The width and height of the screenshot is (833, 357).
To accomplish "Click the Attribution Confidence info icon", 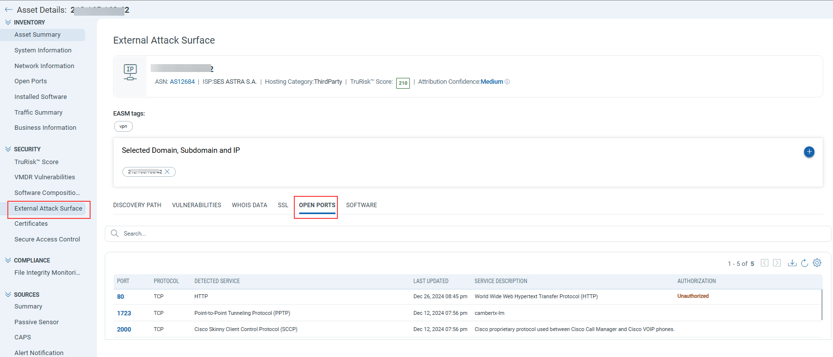I will pyautogui.click(x=507, y=82).
